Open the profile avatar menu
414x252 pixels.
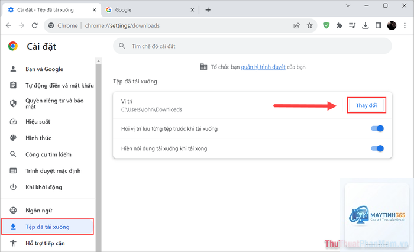(392, 25)
